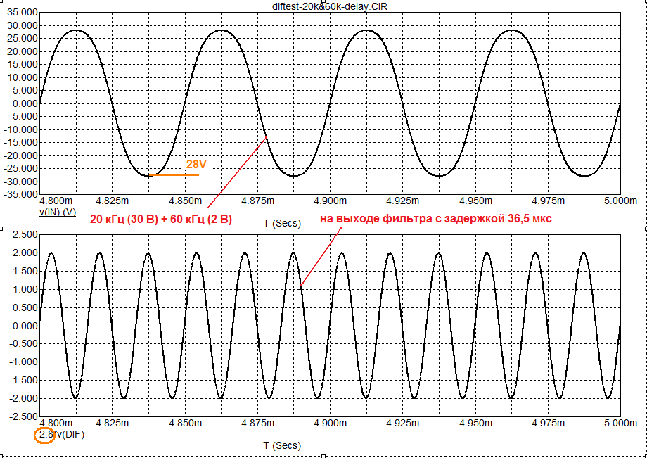This screenshot has height=458, width=647.
Task: Click 4.925m on the v(DIF) time axis
Action: pos(403,423)
